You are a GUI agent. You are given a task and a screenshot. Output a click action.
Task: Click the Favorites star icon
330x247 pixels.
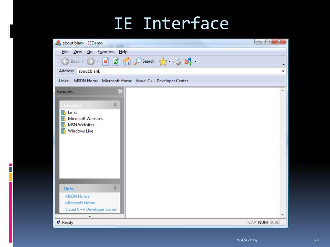point(163,61)
